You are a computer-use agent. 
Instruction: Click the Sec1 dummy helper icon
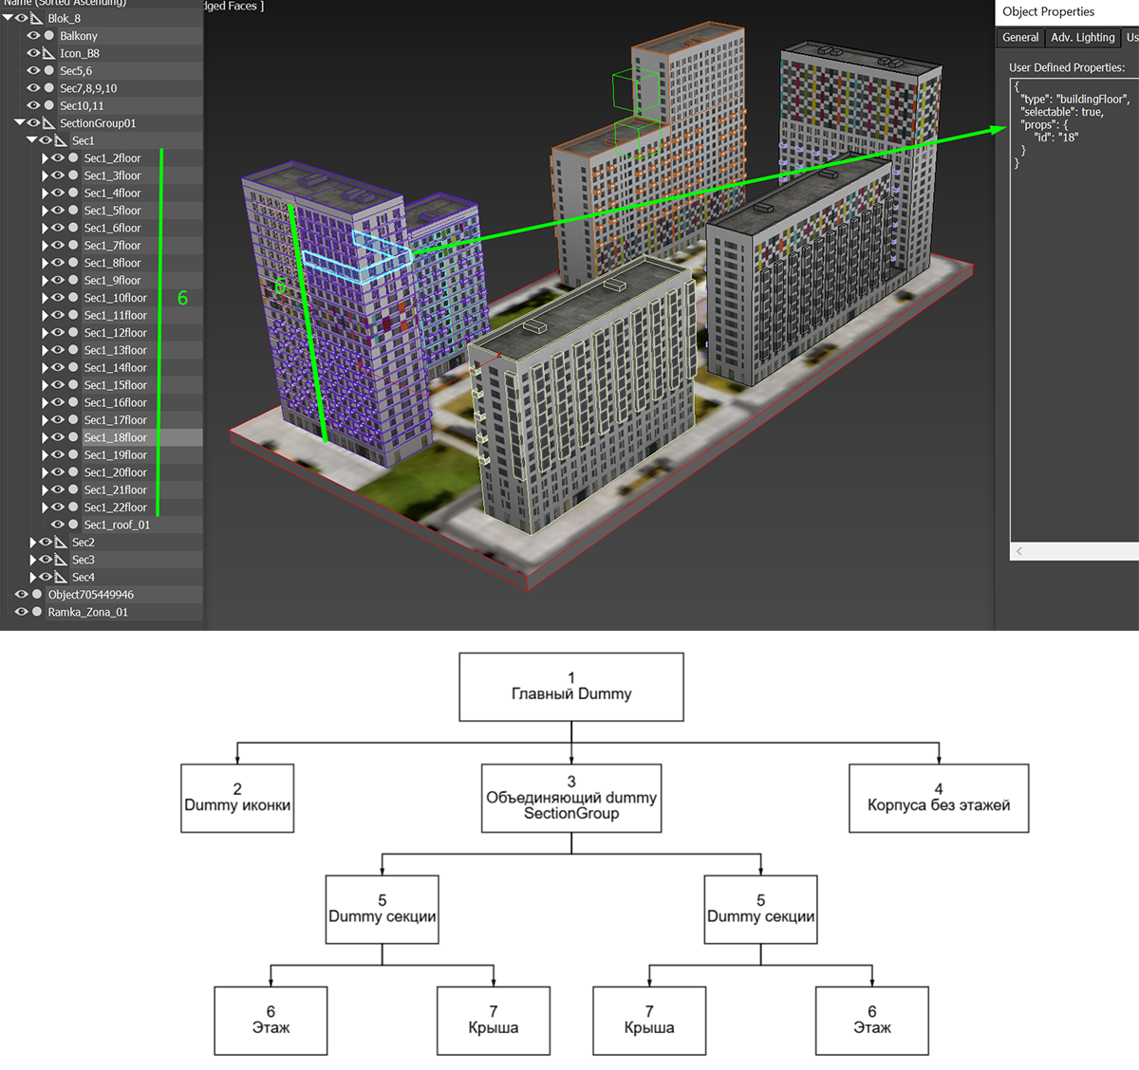[x=61, y=140]
